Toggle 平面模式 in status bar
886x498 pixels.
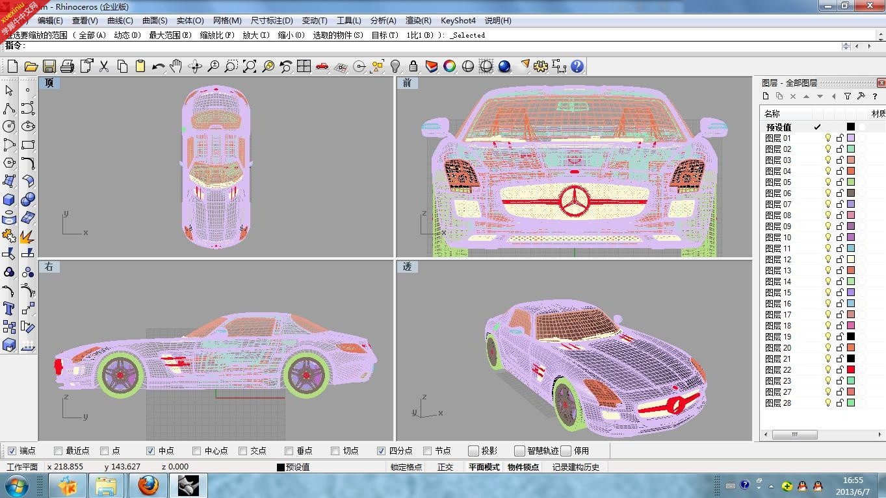pyautogui.click(x=484, y=467)
